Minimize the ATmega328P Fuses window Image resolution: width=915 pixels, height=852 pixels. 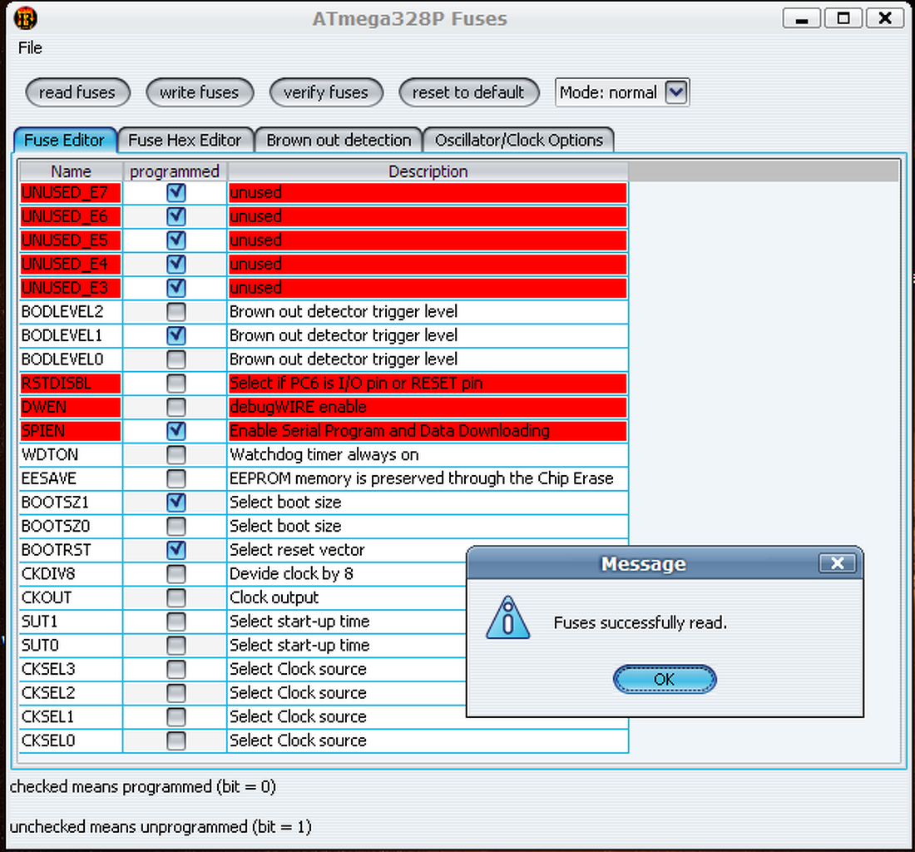click(x=803, y=18)
